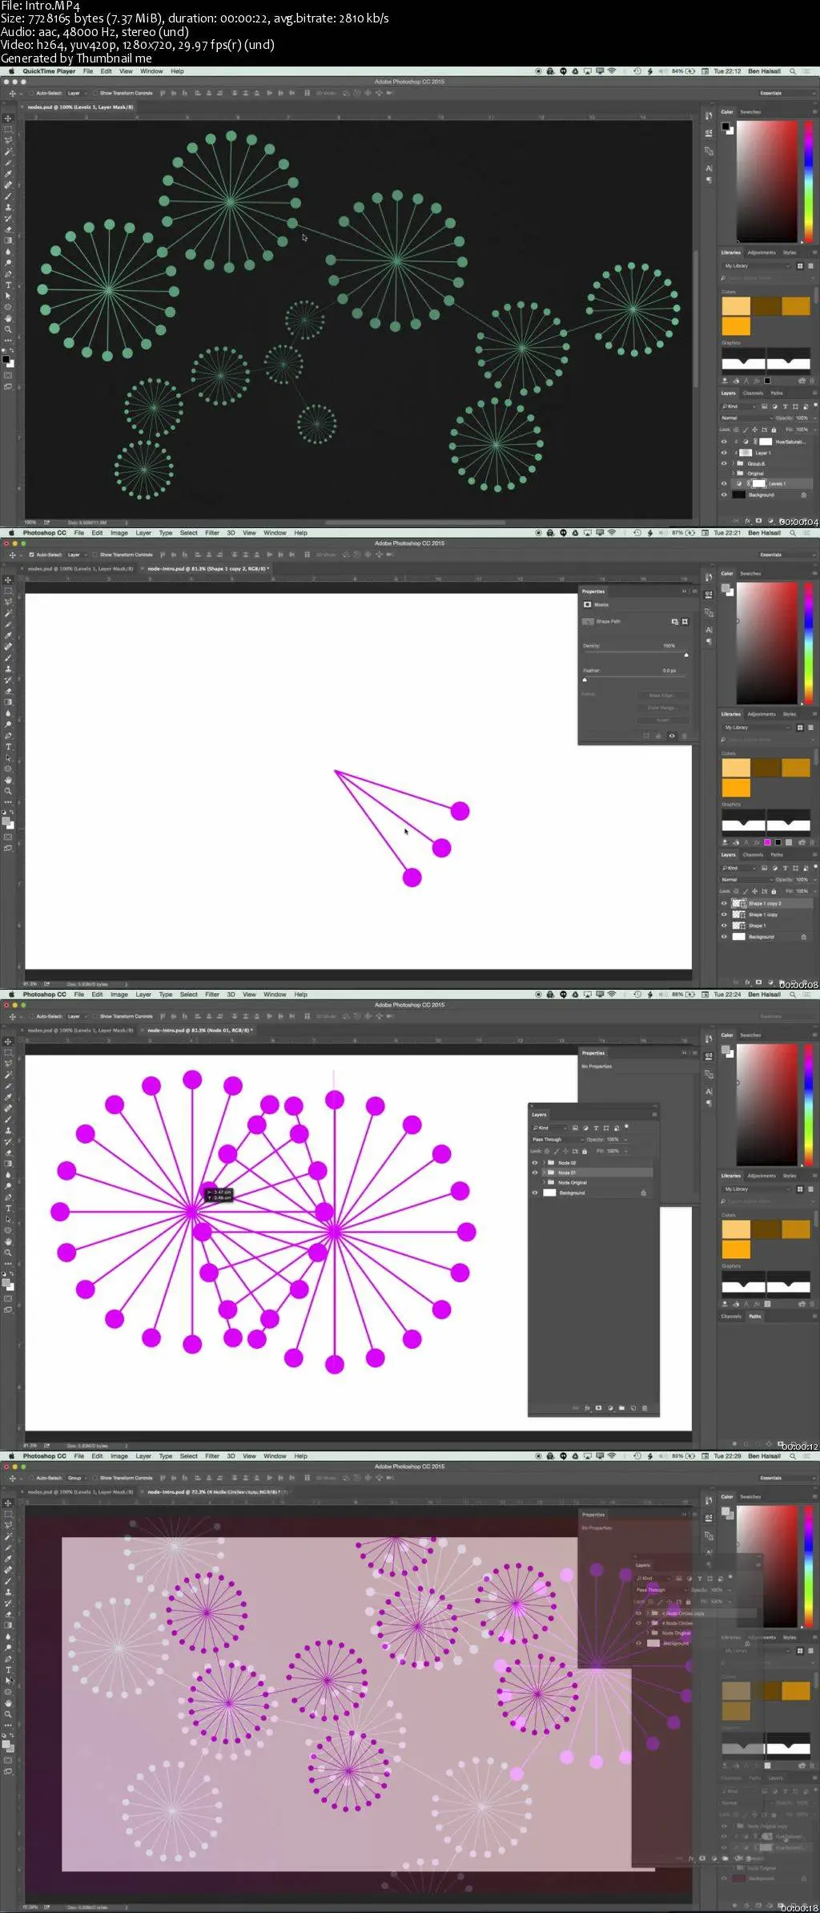Switch to the Adjustments tab in the 22:21 frame
The width and height of the screenshot is (820, 1913).
click(762, 714)
